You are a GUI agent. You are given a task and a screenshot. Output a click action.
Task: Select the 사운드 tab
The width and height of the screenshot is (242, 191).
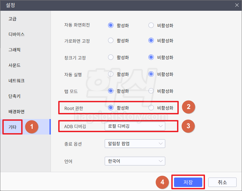(x=14, y=65)
